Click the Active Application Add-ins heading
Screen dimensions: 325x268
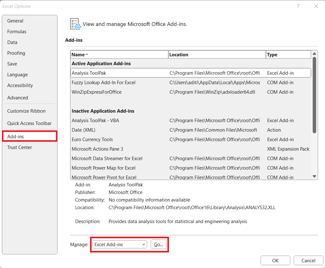(x=101, y=64)
